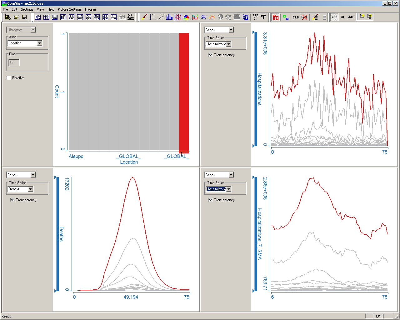Click the hammer icon next to sep
This screenshot has width=400, height=320.
264,17
